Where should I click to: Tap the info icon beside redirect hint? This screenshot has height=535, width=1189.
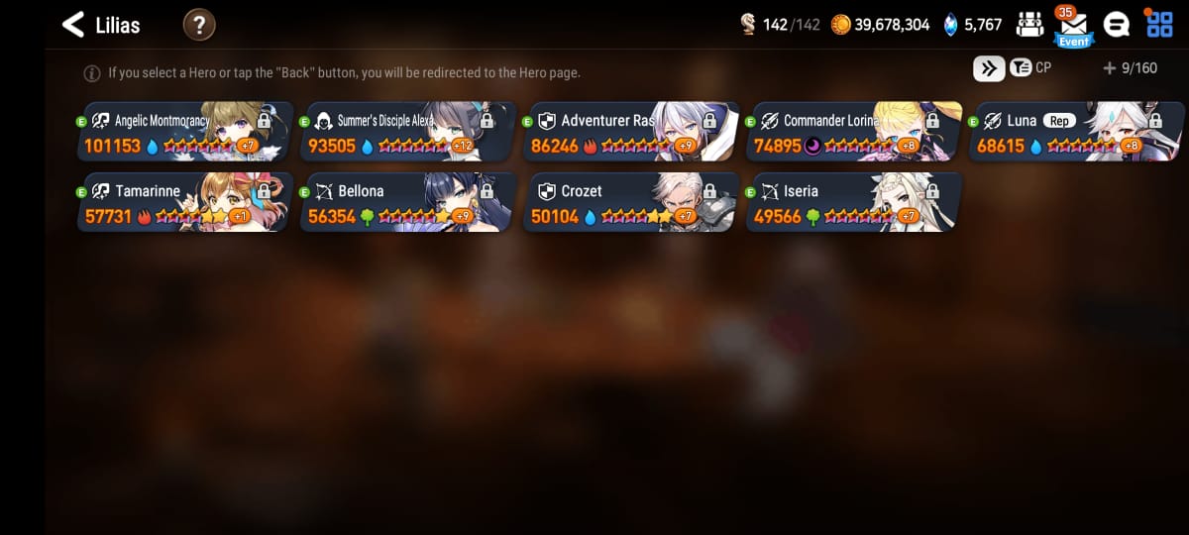click(92, 73)
